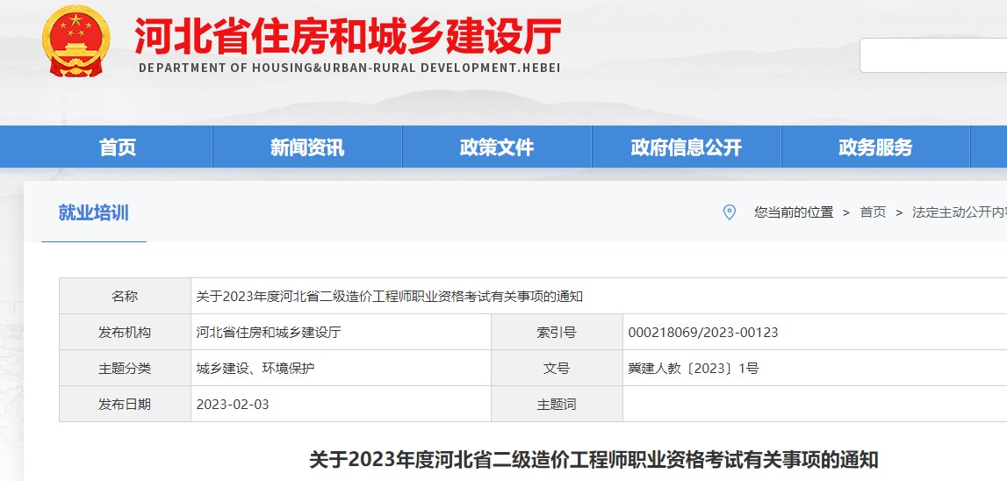Click the location pin icon in breadcrumb

coord(729,212)
